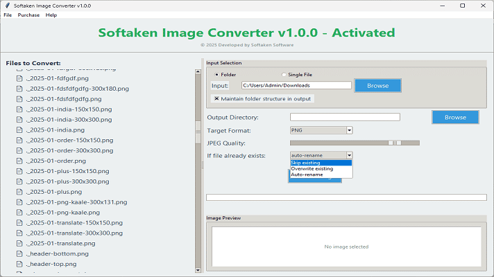Click file icon beside _2025-01-png-kaale-300x131.png
Screen dimensions: 494x277
tap(19, 202)
